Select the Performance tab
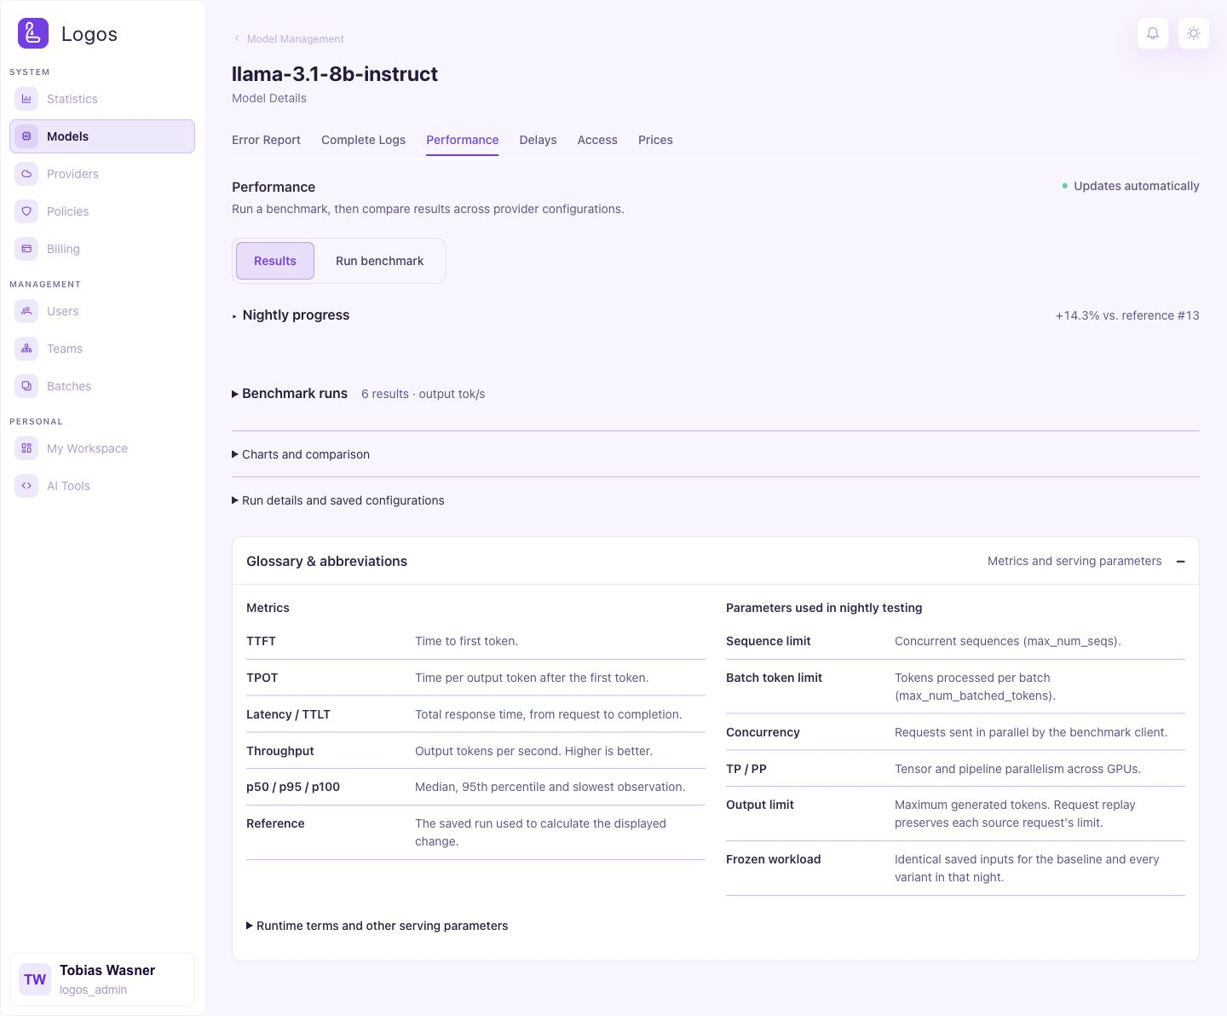The image size is (1227, 1016). click(x=462, y=140)
